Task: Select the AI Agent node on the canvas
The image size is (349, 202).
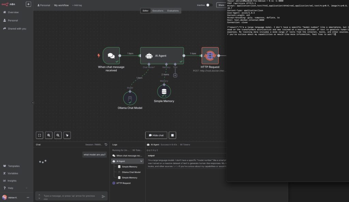Action: [162, 56]
